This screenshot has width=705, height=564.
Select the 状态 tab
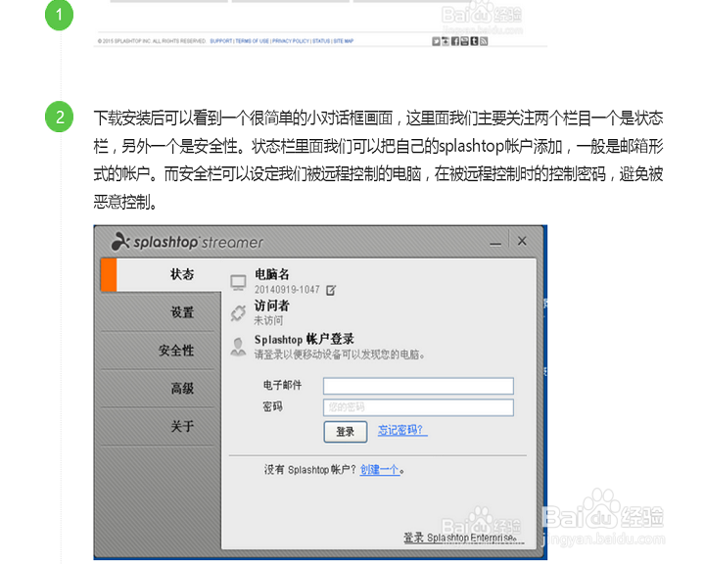coord(162,274)
